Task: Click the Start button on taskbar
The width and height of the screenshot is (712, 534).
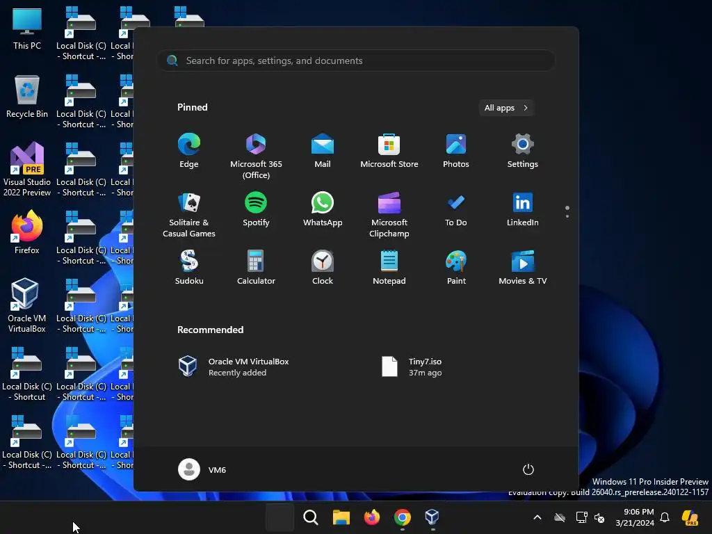Action: 280,517
